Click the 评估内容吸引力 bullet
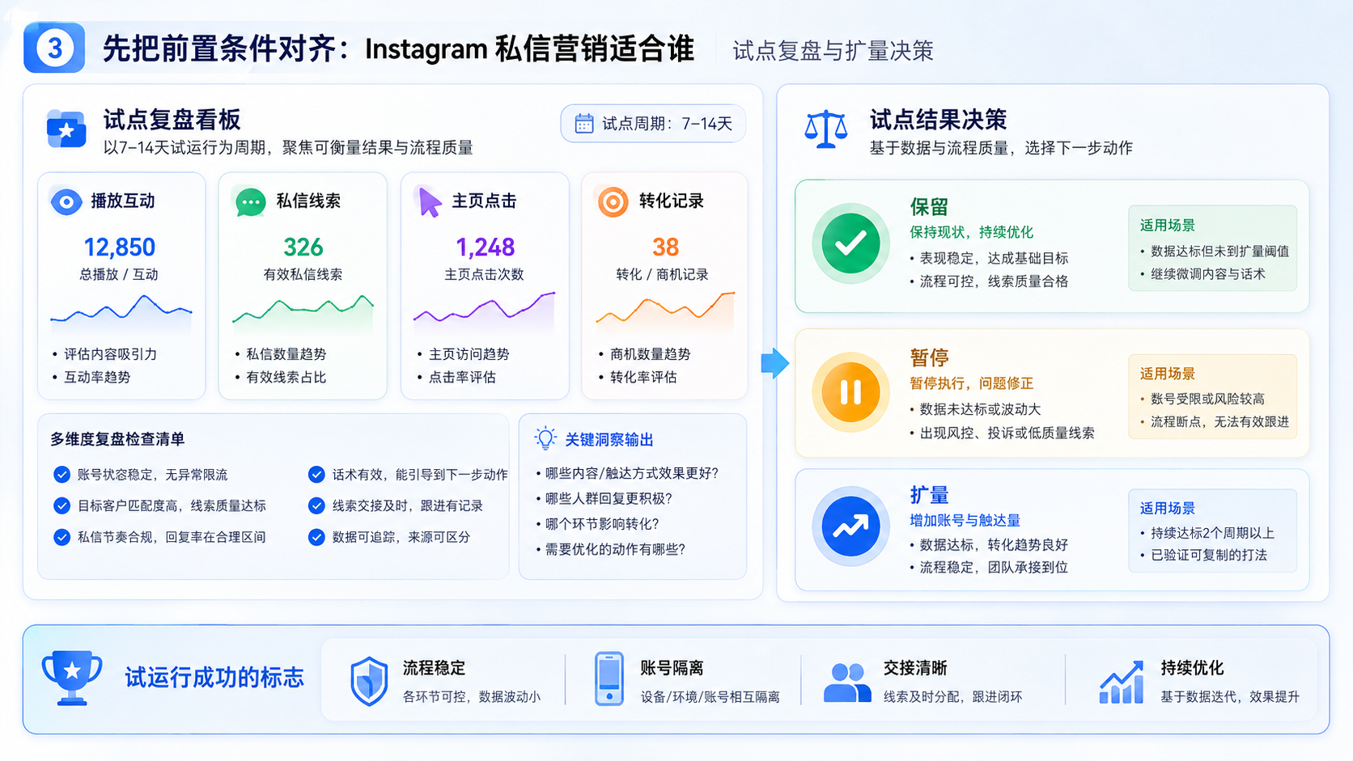The height and width of the screenshot is (761, 1353). (111, 354)
